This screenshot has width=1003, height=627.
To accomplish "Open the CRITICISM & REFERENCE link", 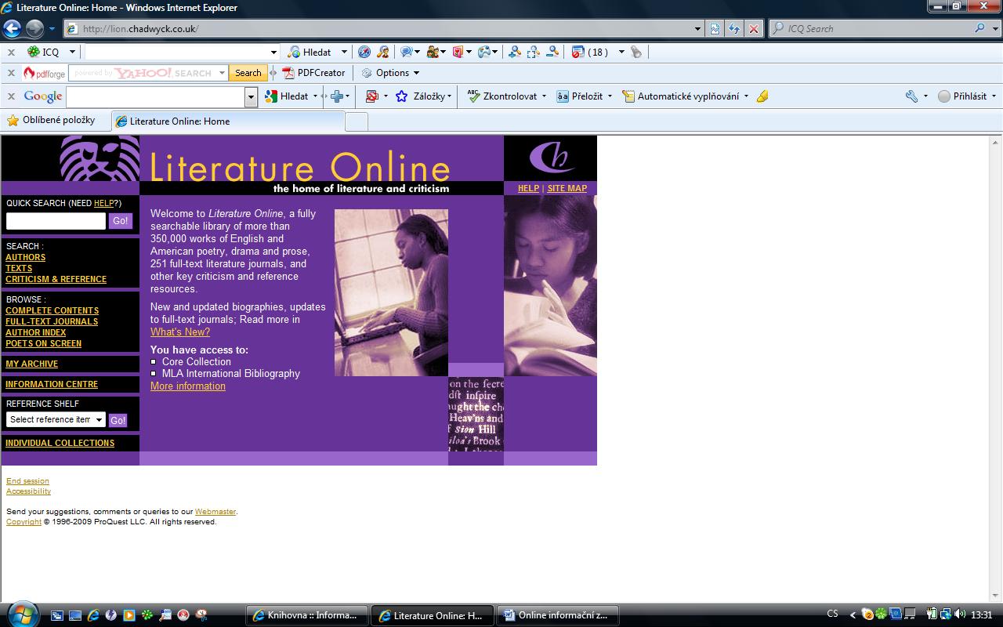I will (x=56, y=279).
